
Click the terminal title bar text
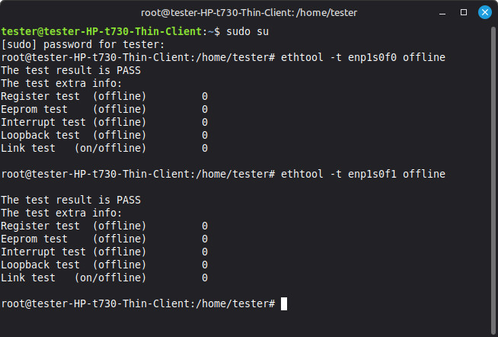point(249,13)
